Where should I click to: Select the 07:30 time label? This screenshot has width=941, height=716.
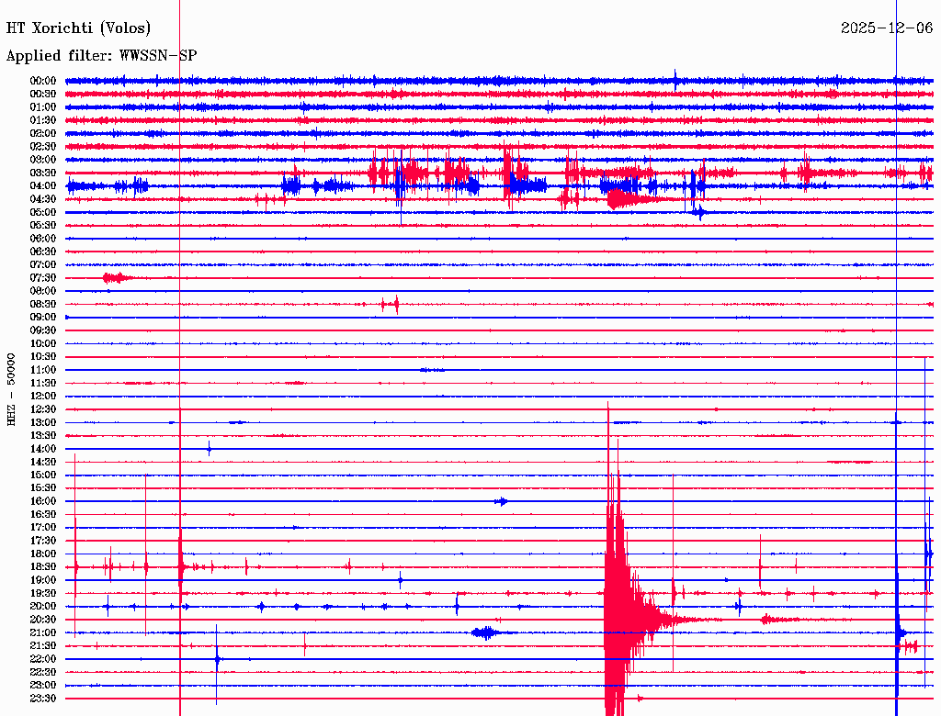(43, 278)
